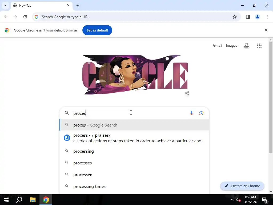This screenshot has width=273, height=205.
Task: Share the Google Doodle
Action: pos(187,93)
